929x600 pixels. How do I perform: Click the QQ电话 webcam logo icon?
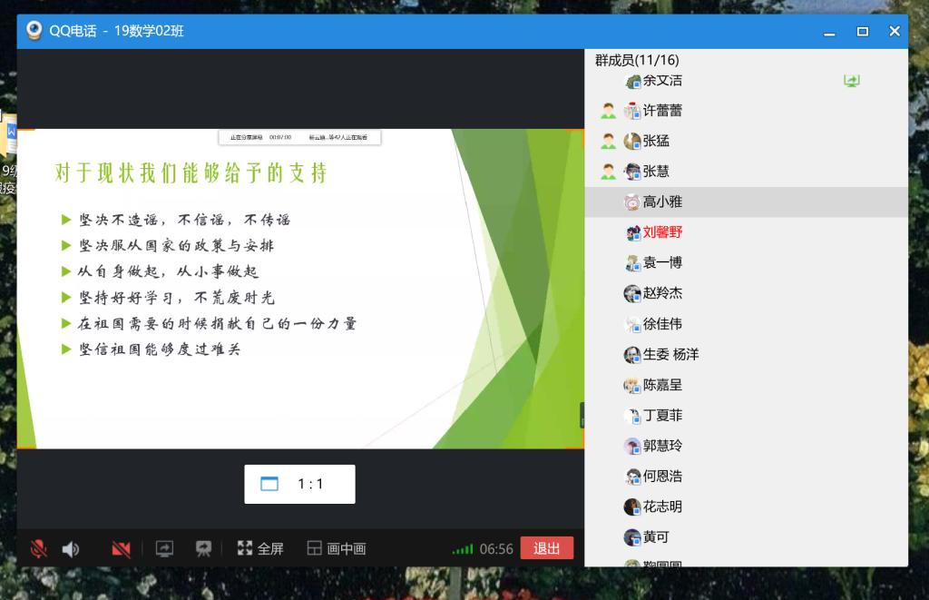[34, 31]
